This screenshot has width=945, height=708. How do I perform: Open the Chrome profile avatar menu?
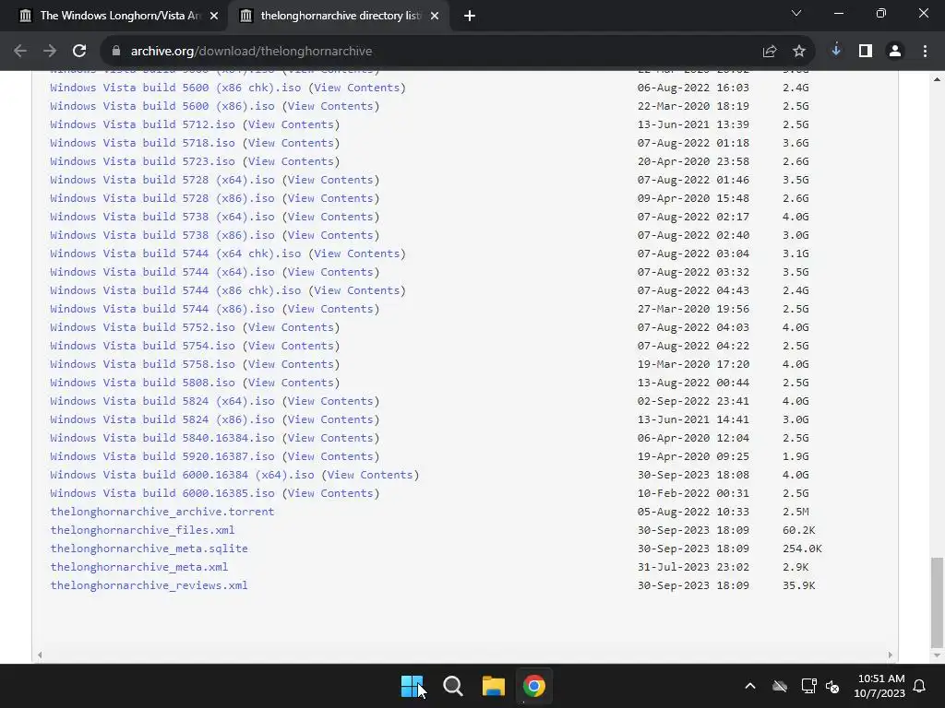(895, 52)
